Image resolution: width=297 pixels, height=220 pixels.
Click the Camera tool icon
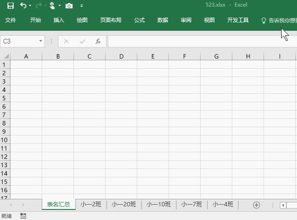click(x=69, y=6)
